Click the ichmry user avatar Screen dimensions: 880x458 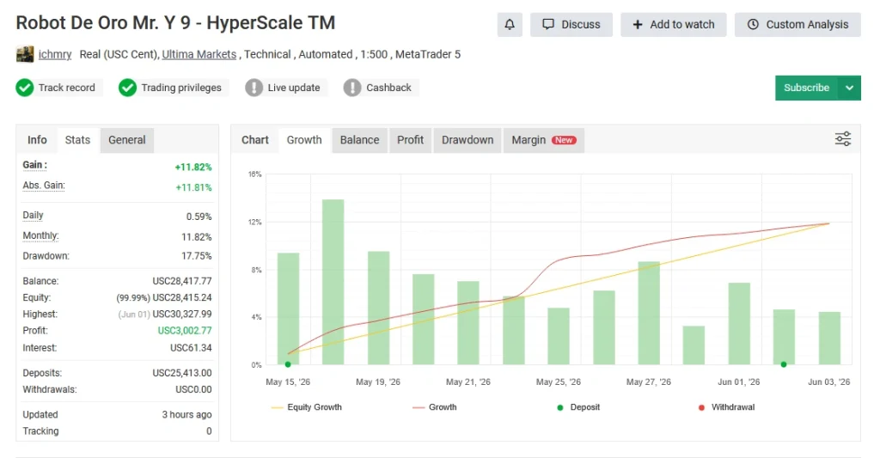tap(25, 54)
